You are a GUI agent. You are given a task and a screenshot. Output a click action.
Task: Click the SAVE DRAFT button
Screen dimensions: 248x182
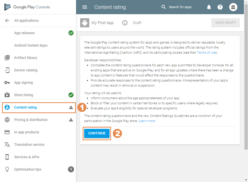coord(225,23)
